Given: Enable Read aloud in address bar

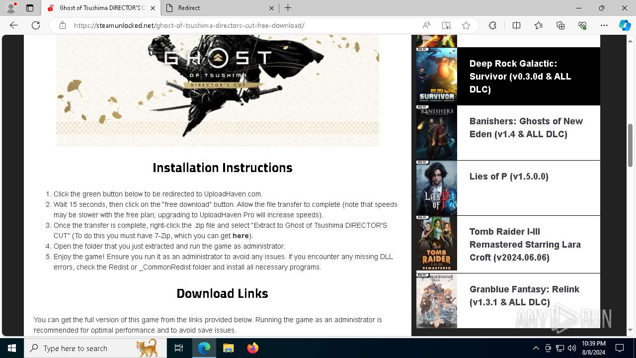Looking at the screenshot, I should [426, 25].
